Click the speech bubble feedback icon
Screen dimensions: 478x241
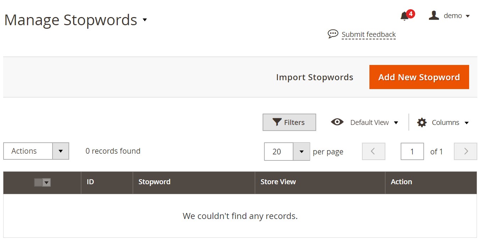333,34
